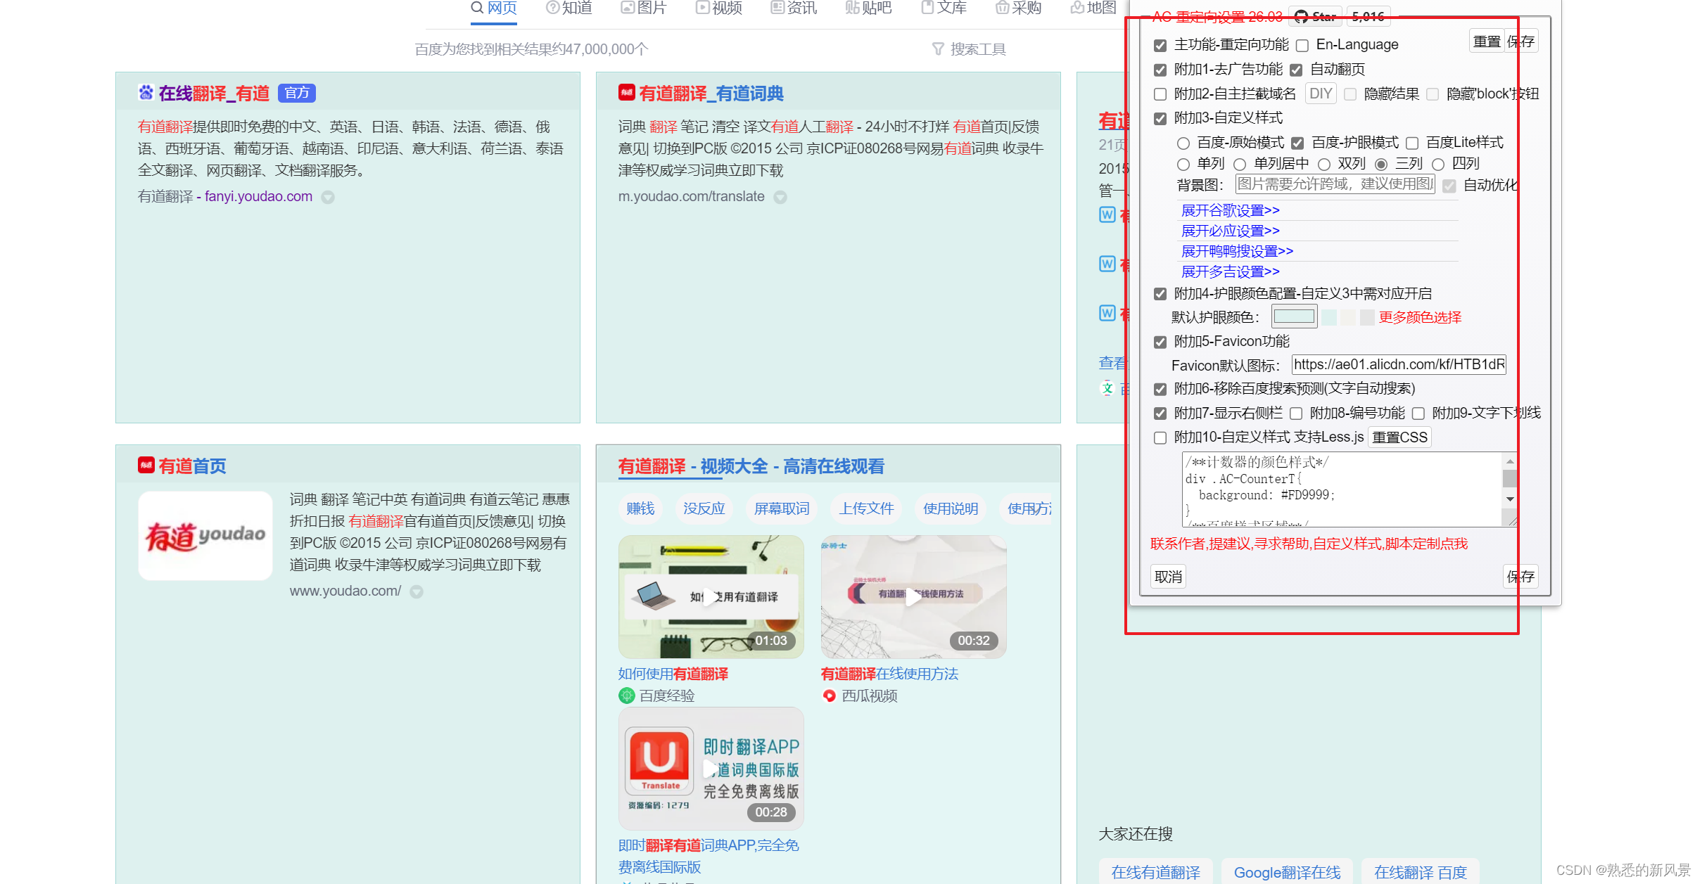
Task: Expand the 展开谷歌设置>> section
Action: (x=1230, y=210)
